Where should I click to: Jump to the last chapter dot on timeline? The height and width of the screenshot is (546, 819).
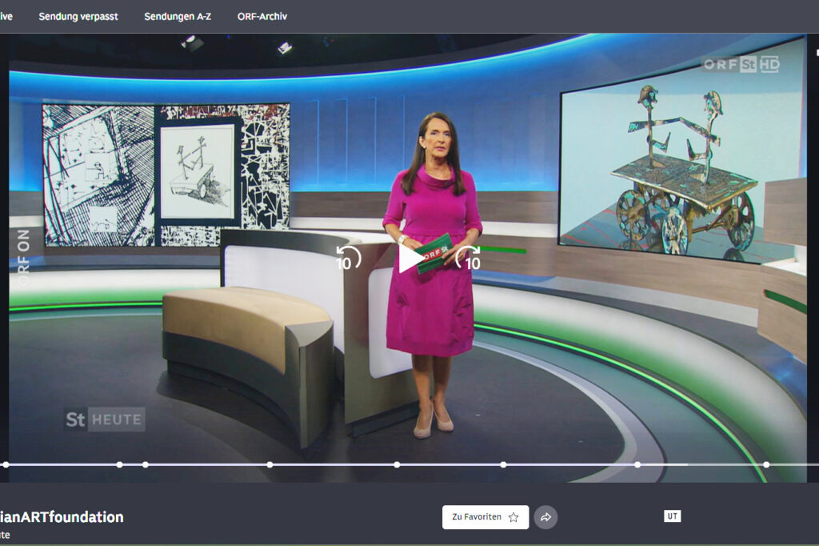(766, 464)
